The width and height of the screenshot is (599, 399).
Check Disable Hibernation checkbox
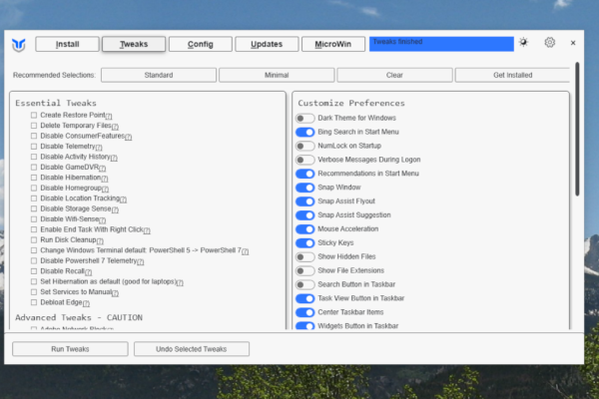34,178
